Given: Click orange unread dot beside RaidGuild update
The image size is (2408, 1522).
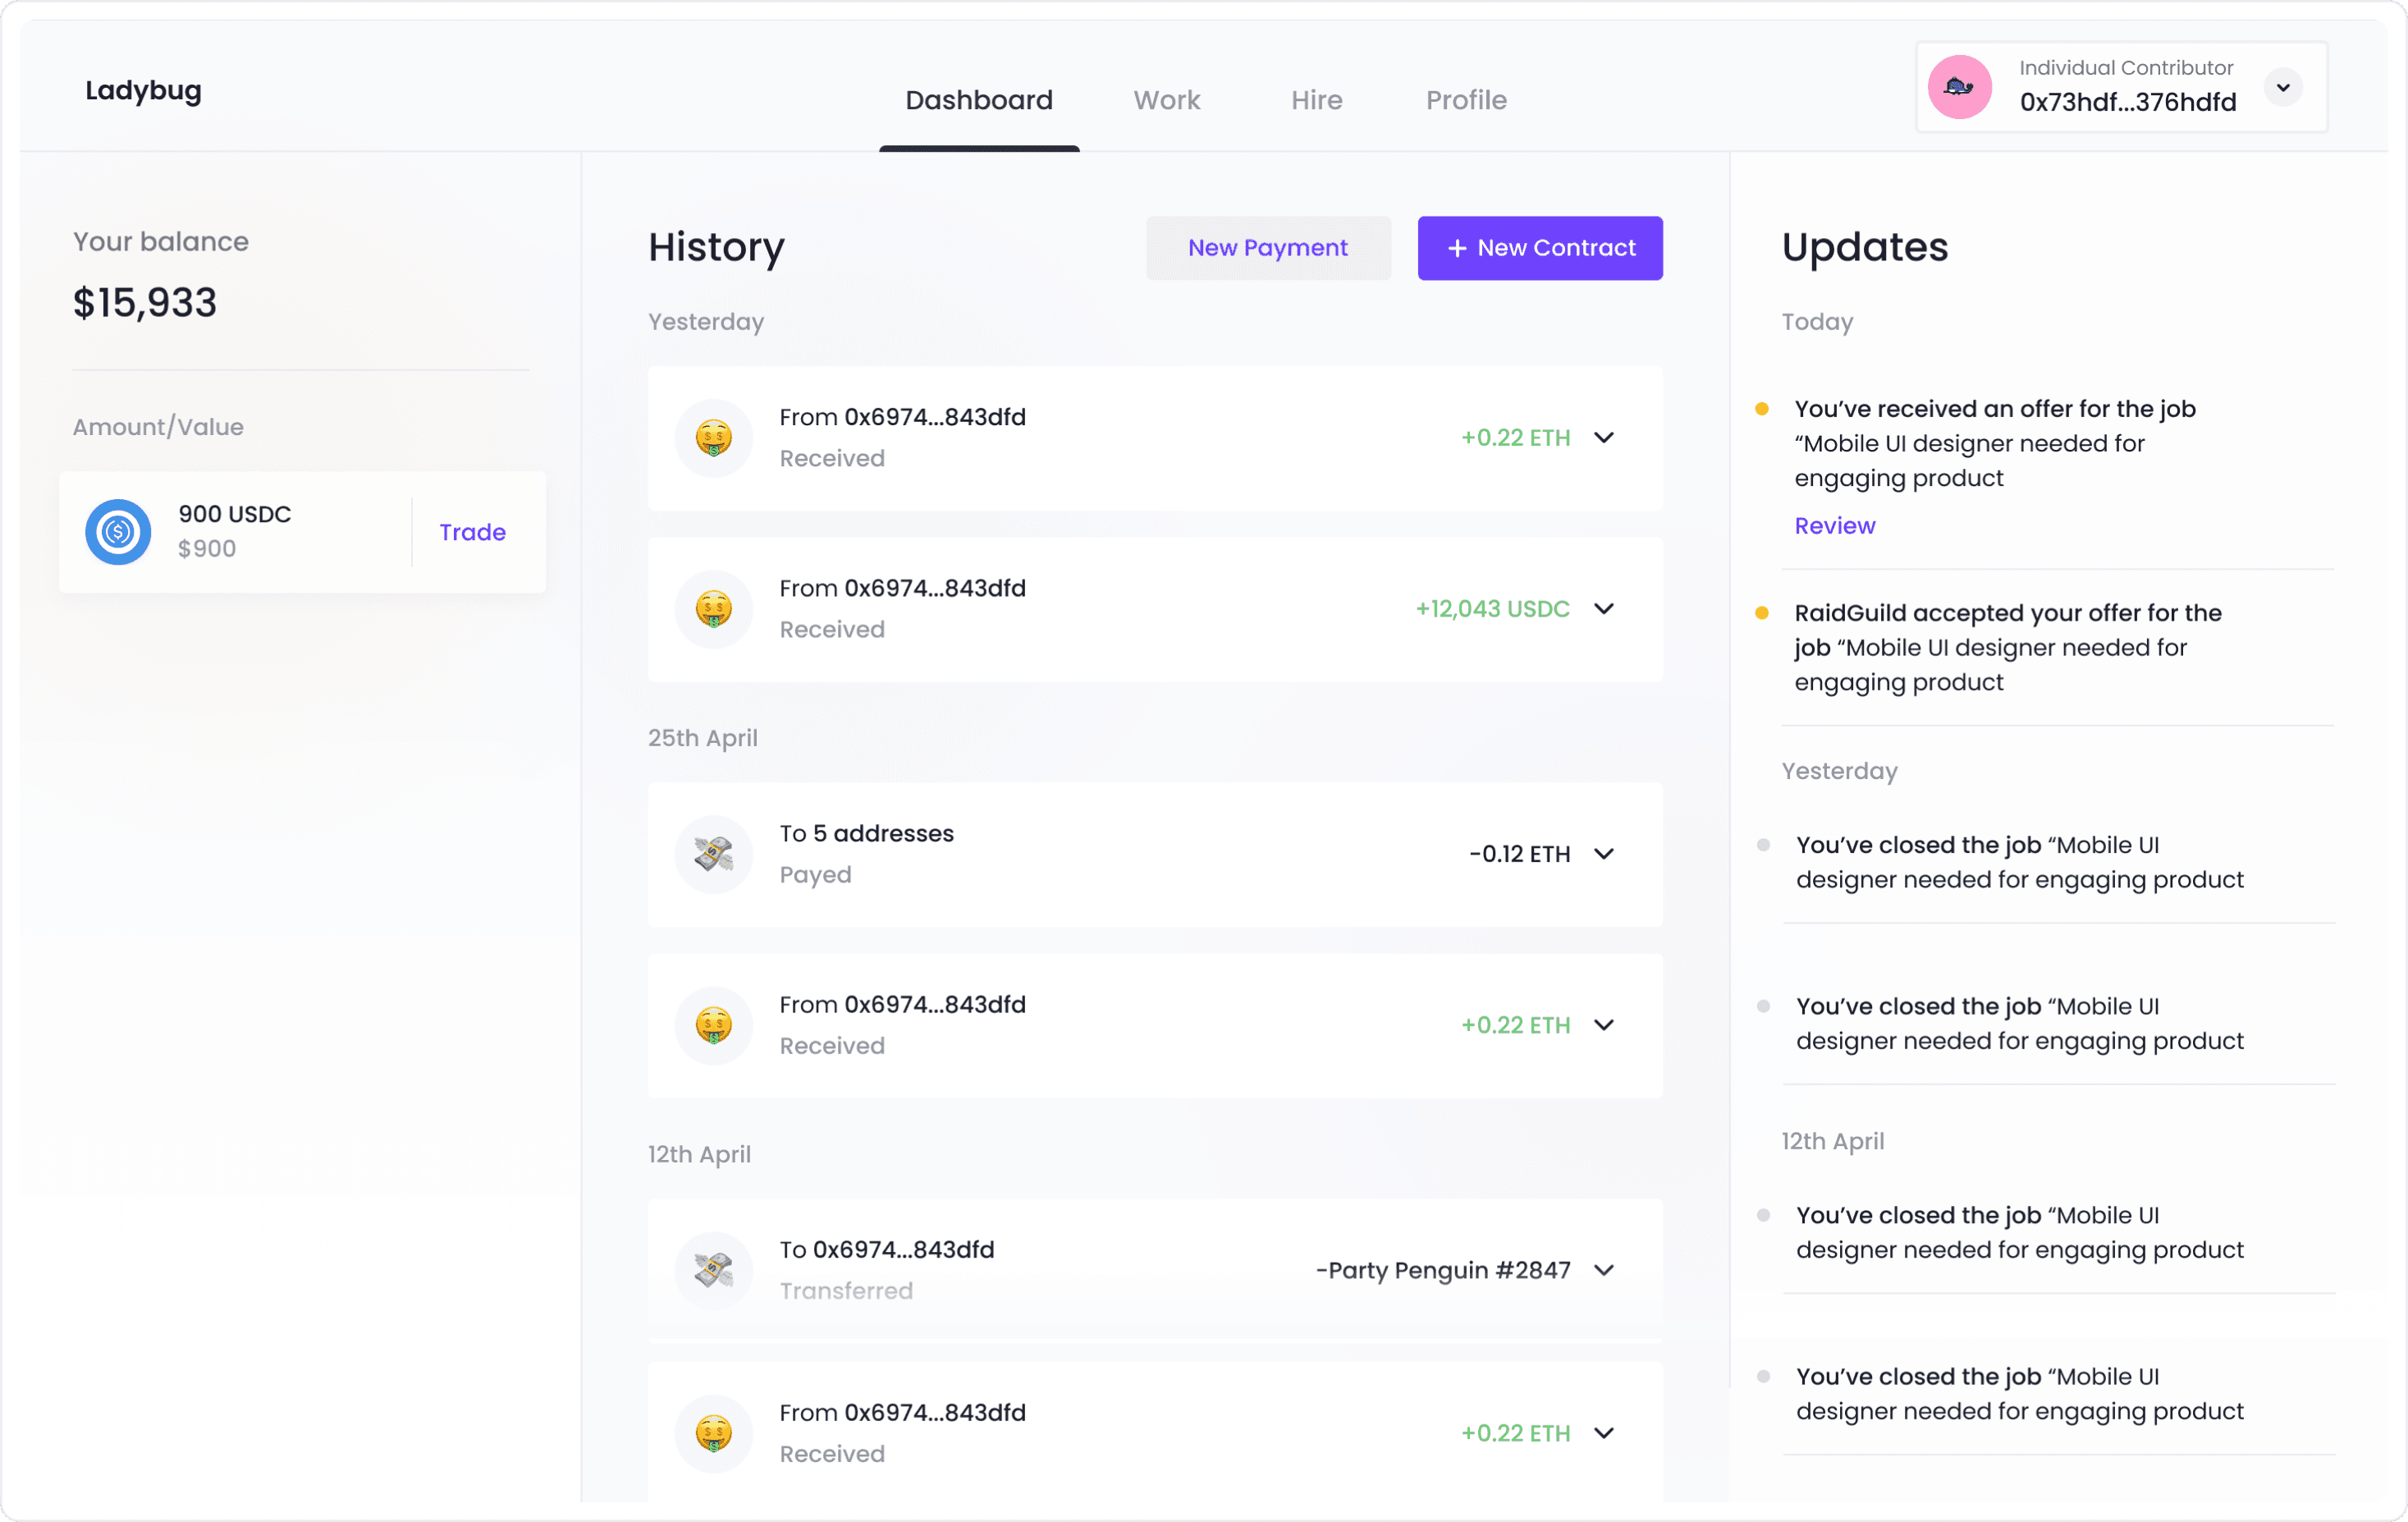Looking at the screenshot, I should coord(1762,613).
